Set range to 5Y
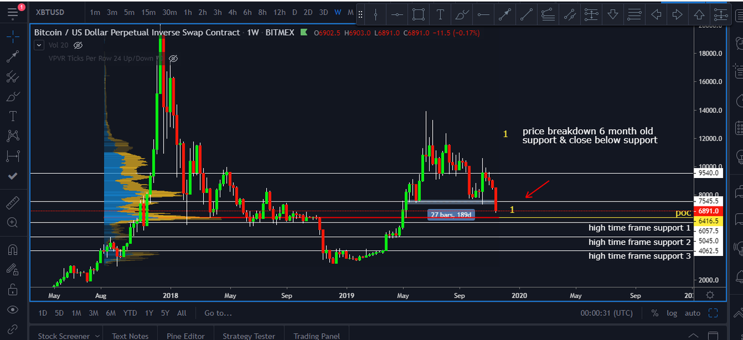The height and width of the screenshot is (340, 743). 165,313
